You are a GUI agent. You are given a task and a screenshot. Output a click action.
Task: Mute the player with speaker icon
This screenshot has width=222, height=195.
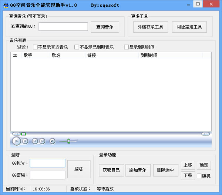[x=52, y=141]
